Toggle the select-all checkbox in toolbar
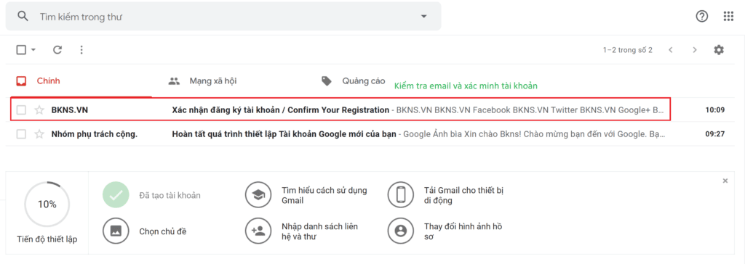This screenshot has height=264, width=745. click(x=21, y=50)
